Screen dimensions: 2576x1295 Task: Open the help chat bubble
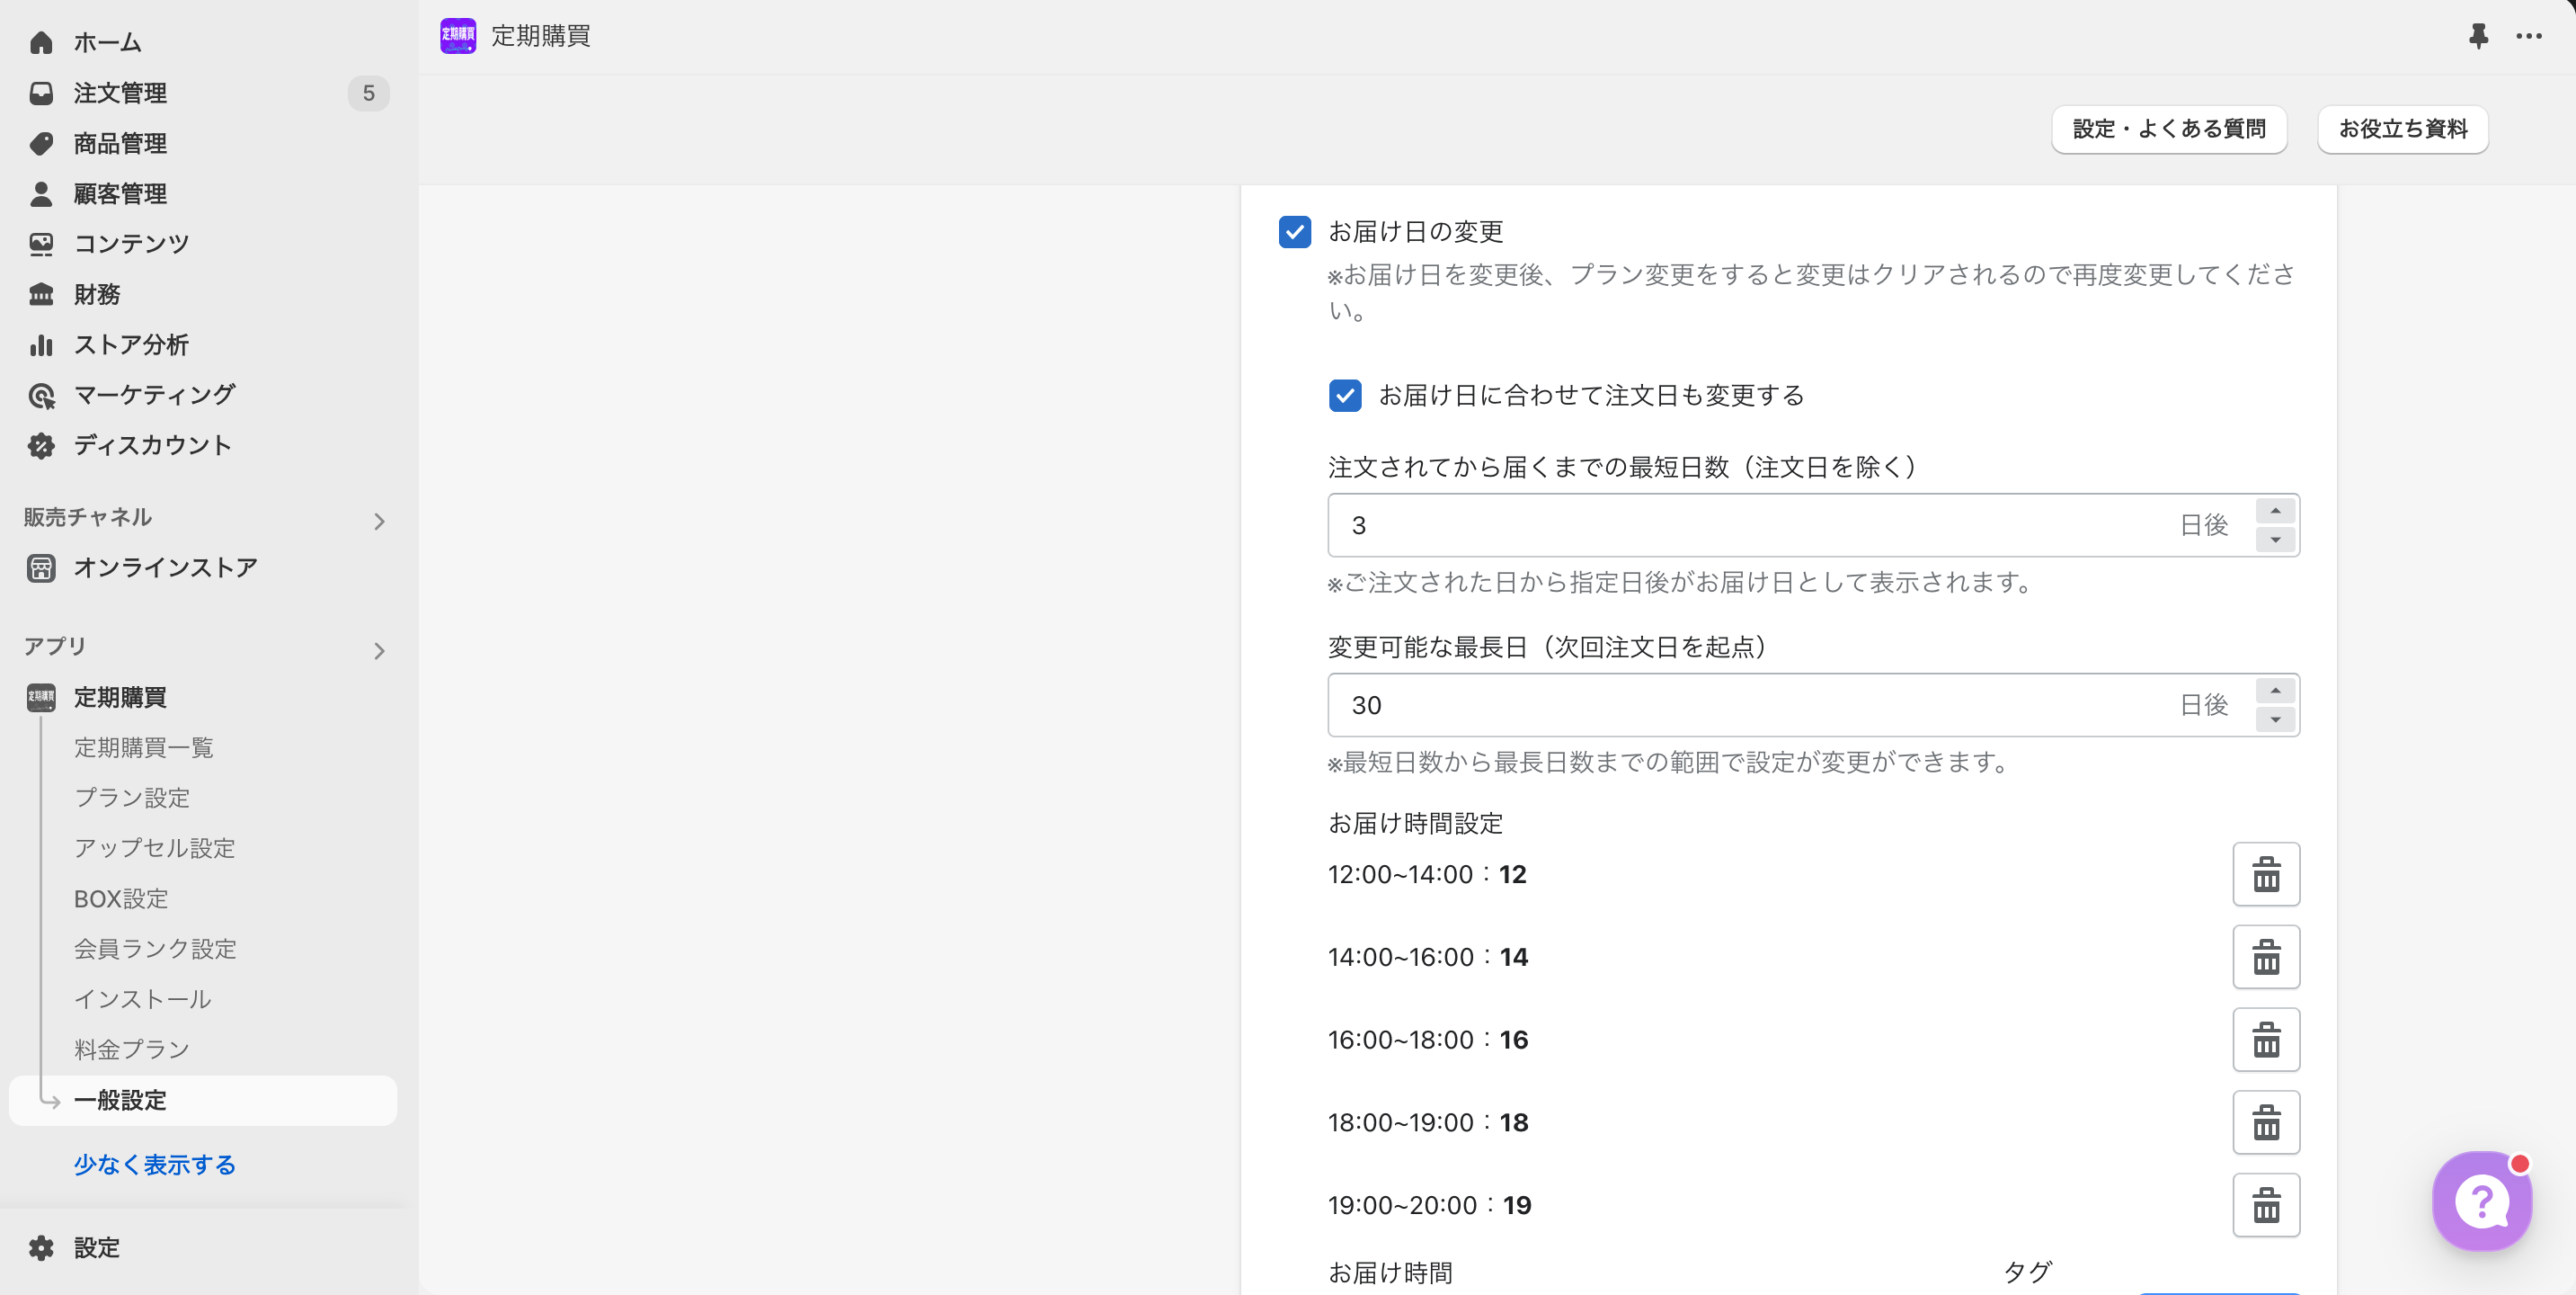pos(2481,1200)
